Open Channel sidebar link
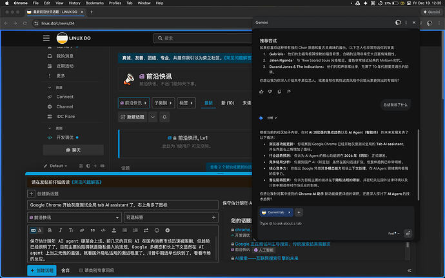The height and width of the screenshot is (278, 445). (64, 107)
